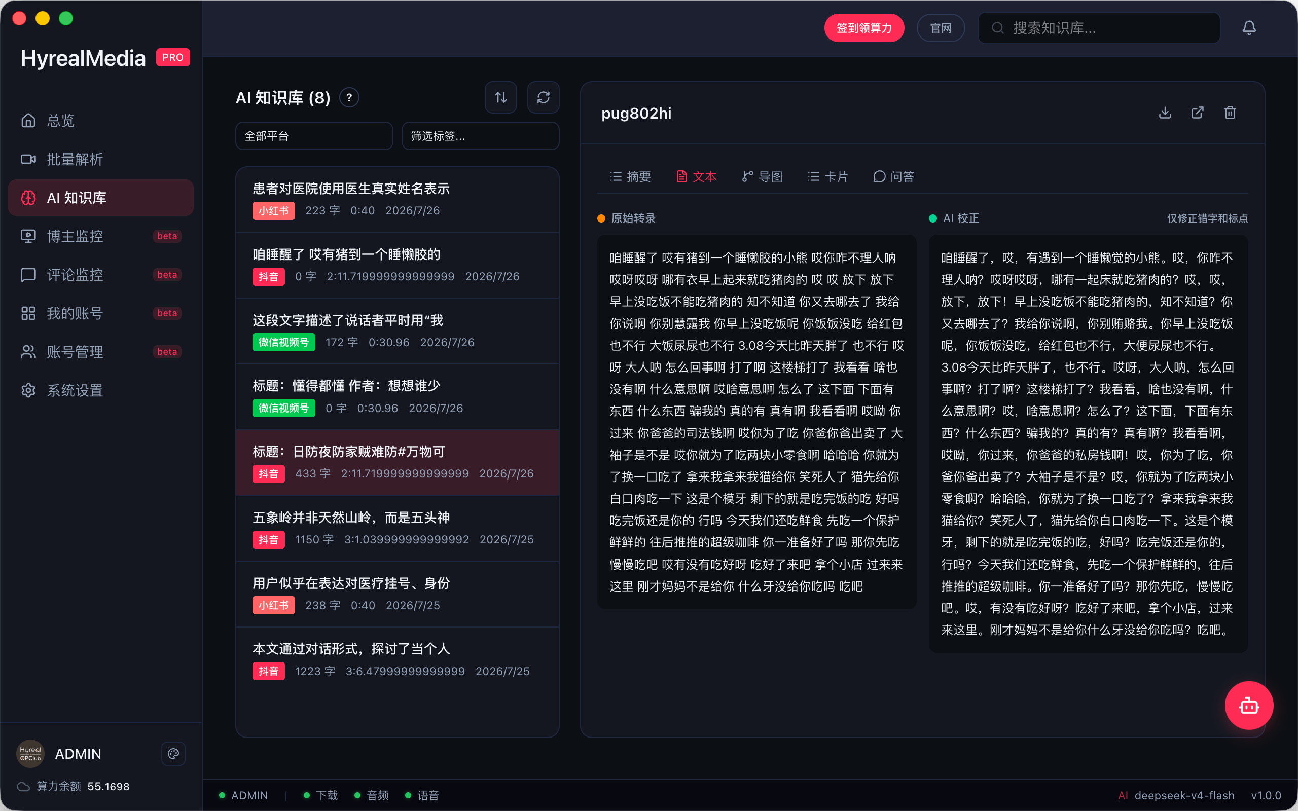Click the theme palette icon beside ADMIN
Viewport: 1298px width, 811px height.
coord(173,754)
